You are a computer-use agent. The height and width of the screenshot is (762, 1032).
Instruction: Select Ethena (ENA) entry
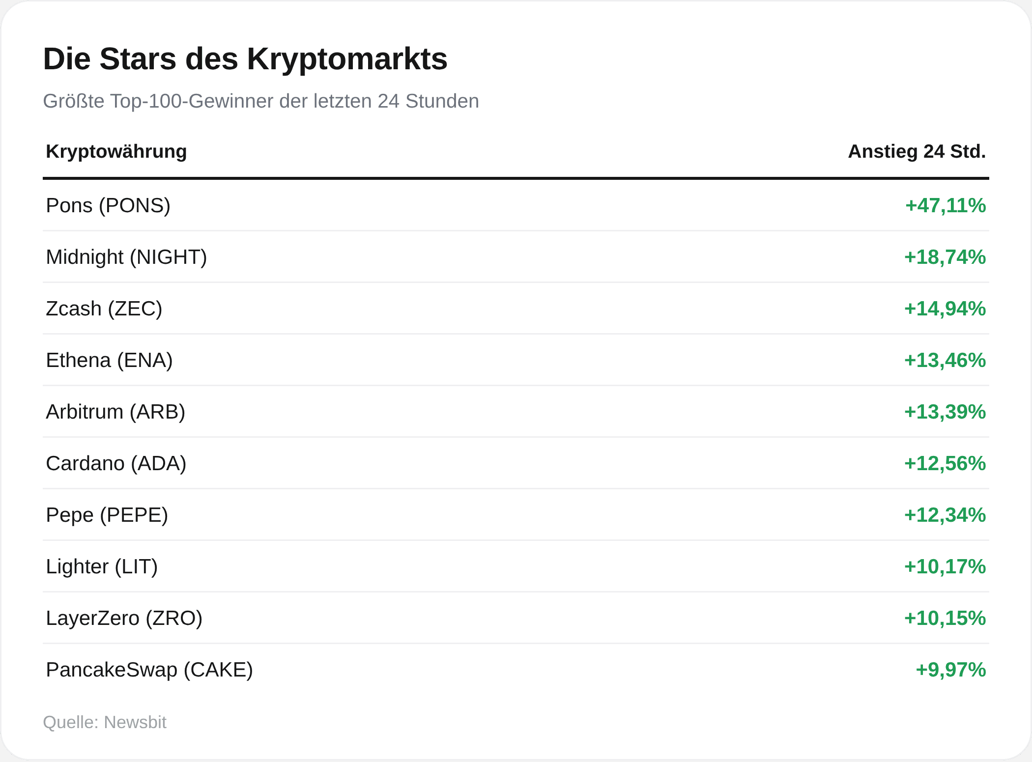(x=109, y=360)
